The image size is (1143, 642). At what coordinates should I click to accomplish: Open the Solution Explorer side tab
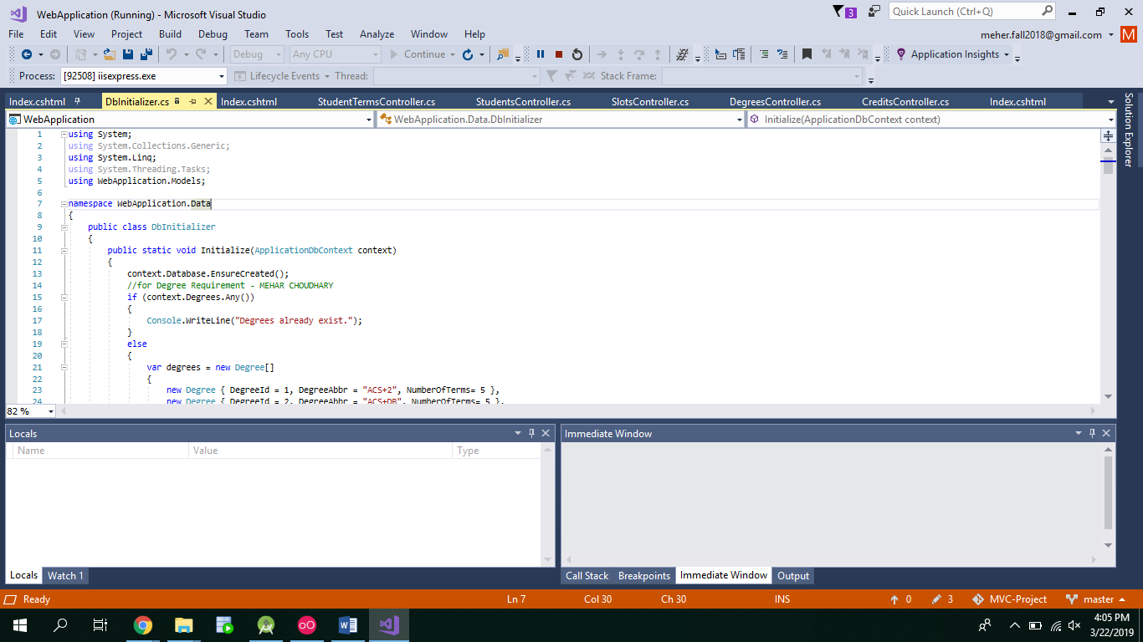point(1128,130)
